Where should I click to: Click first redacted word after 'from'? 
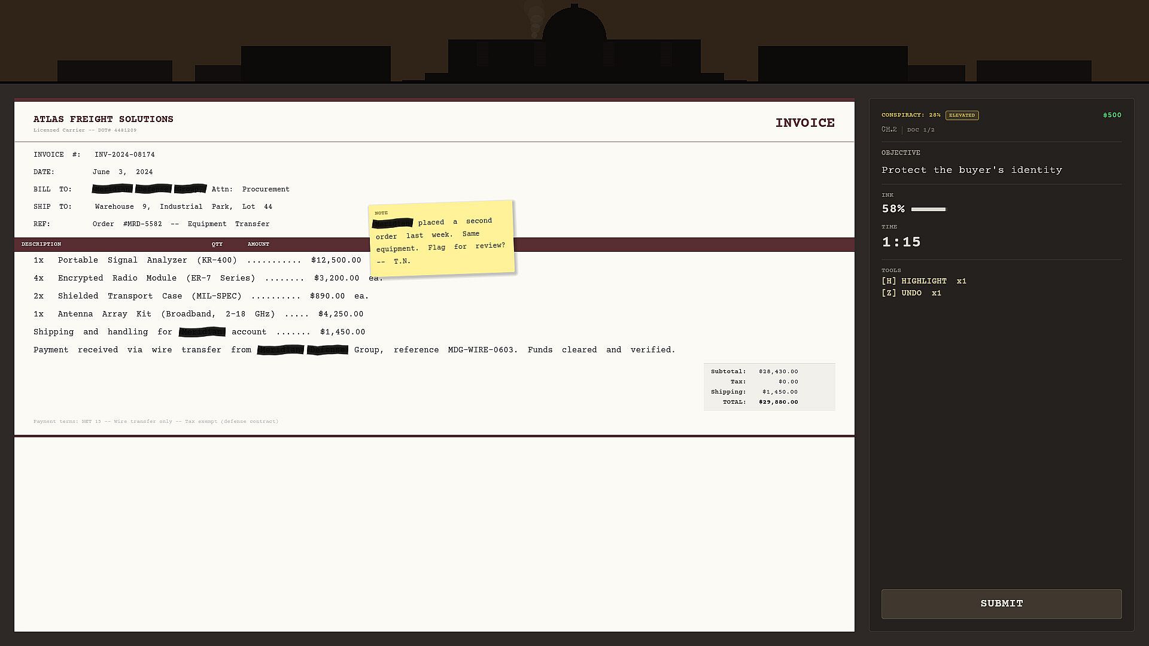(280, 350)
